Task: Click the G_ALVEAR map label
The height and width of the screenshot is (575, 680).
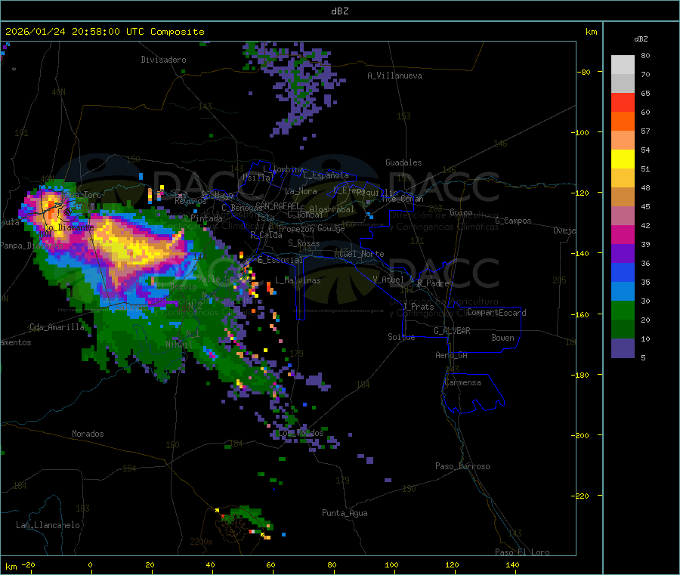Action: (x=452, y=331)
